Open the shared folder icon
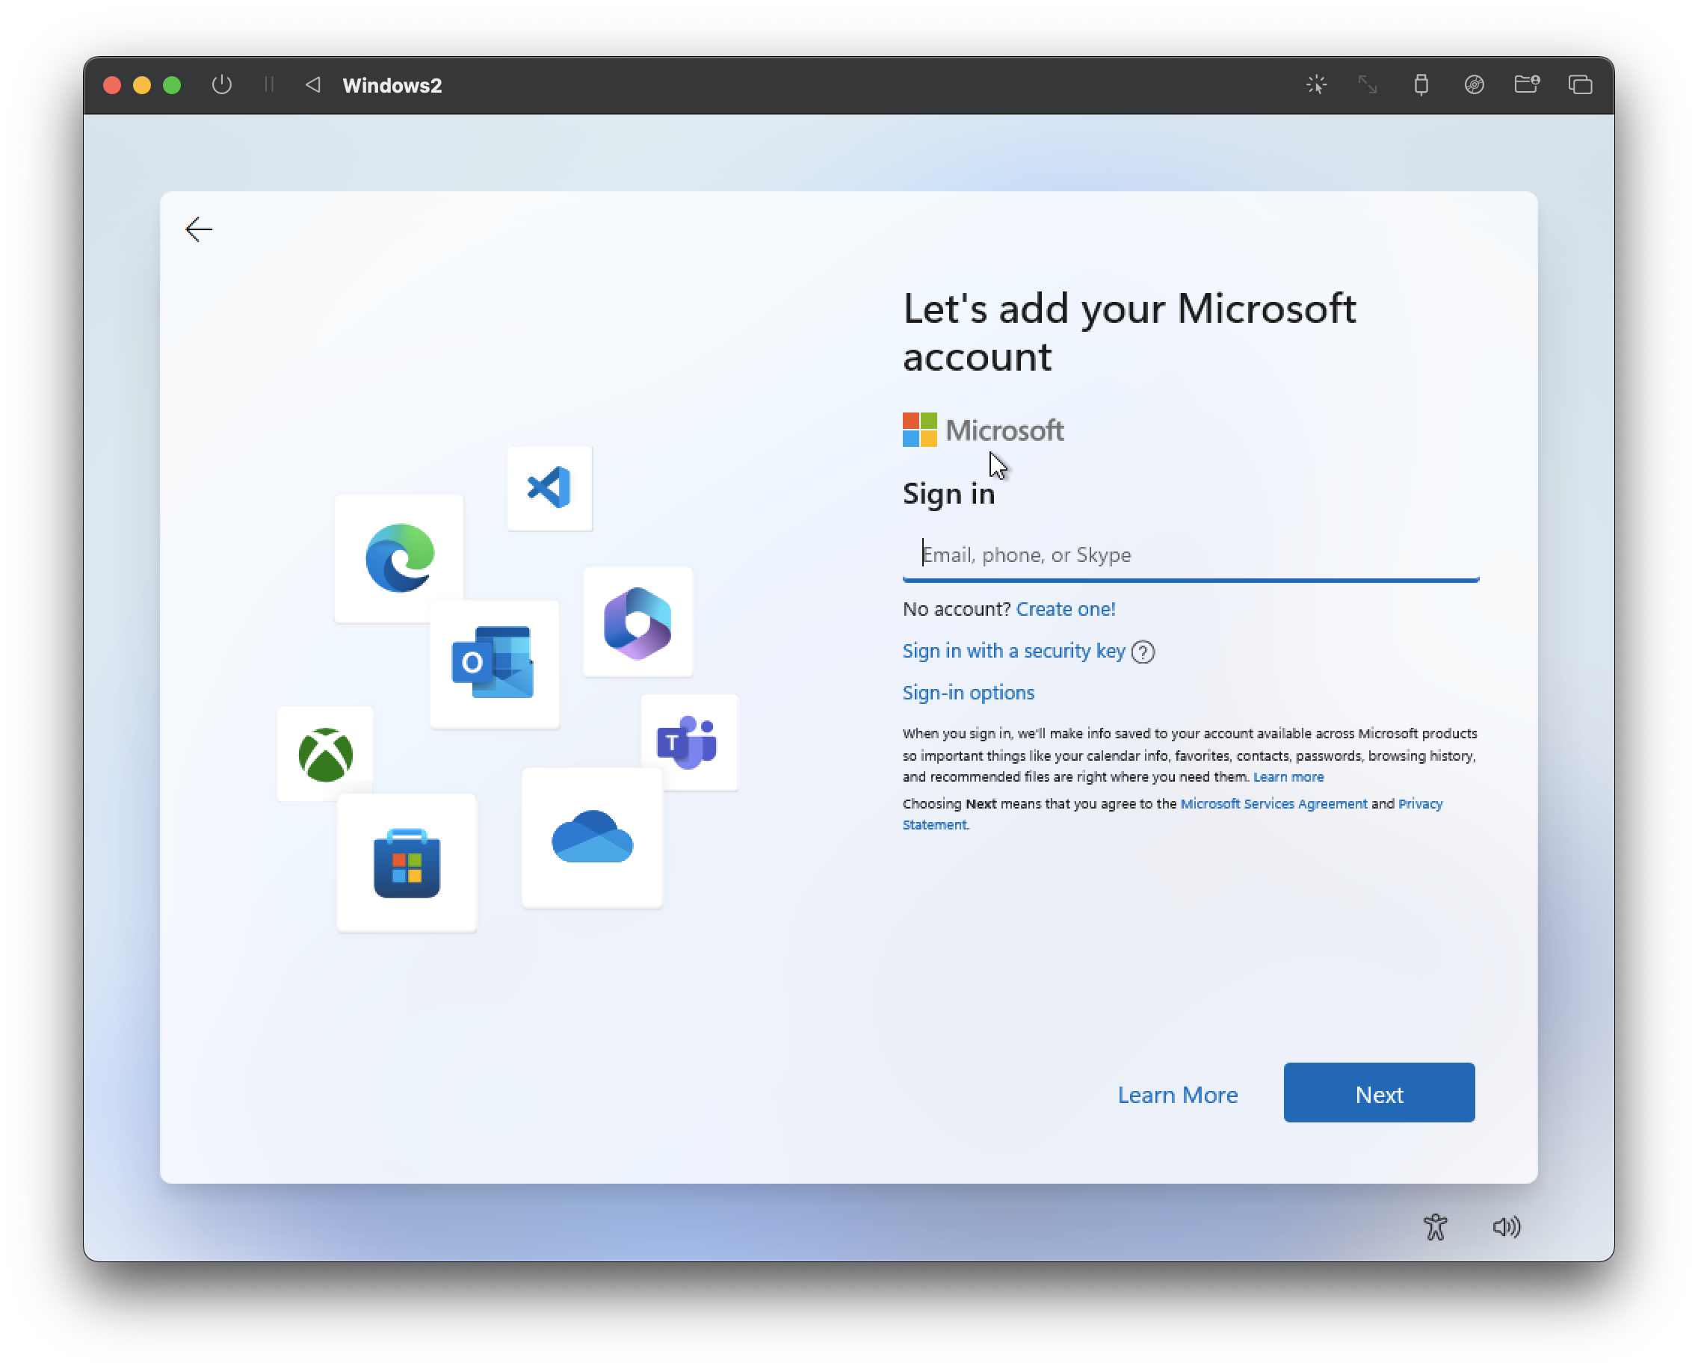The height and width of the screenshot is (1372, 1698). [x=1526, y=84]
